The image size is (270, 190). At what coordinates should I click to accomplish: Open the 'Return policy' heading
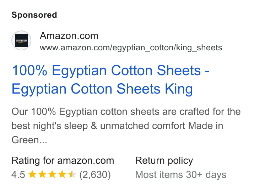tap(164, 161)
